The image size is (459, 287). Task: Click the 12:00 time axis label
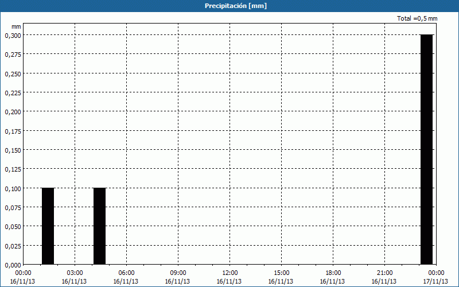(x=230, y=273)
